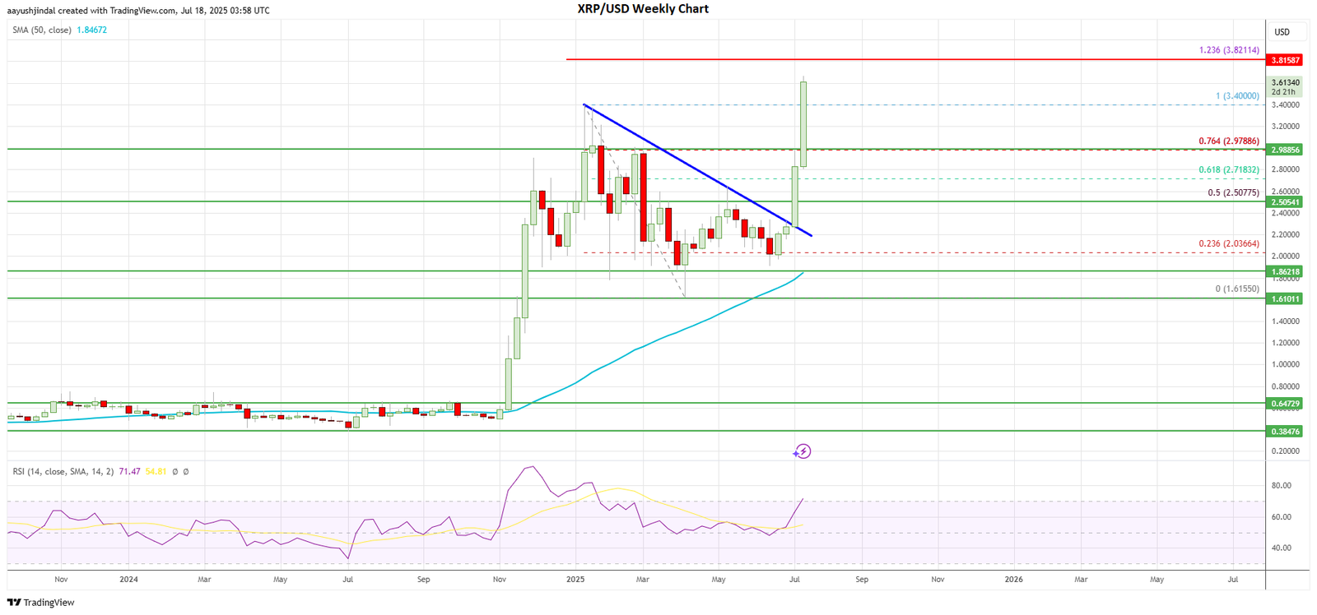Click the red 3.81587 price label
The height and width of the screenshot is (615, 1317).
coord(1285,60)
